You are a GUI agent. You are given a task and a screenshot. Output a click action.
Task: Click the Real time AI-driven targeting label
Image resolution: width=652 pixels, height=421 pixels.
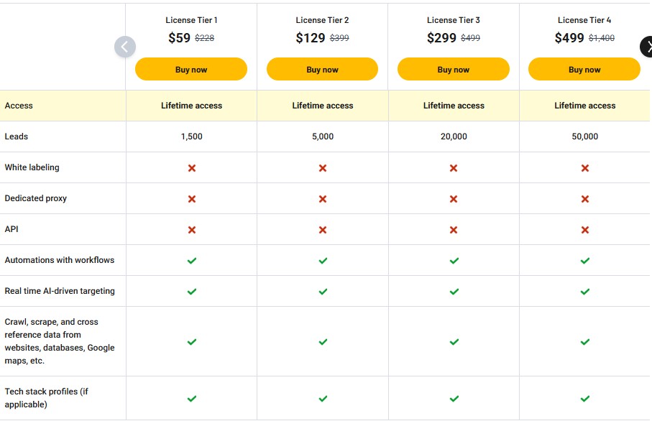click(x=60, y=291)
